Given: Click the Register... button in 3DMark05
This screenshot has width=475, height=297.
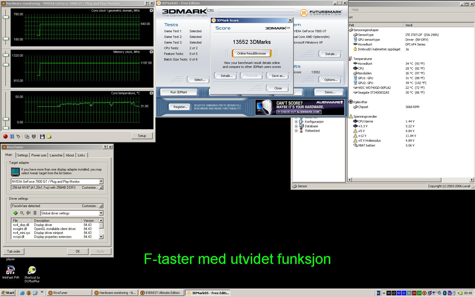Looking at the screenshot, I should click(x=180, y=107).
